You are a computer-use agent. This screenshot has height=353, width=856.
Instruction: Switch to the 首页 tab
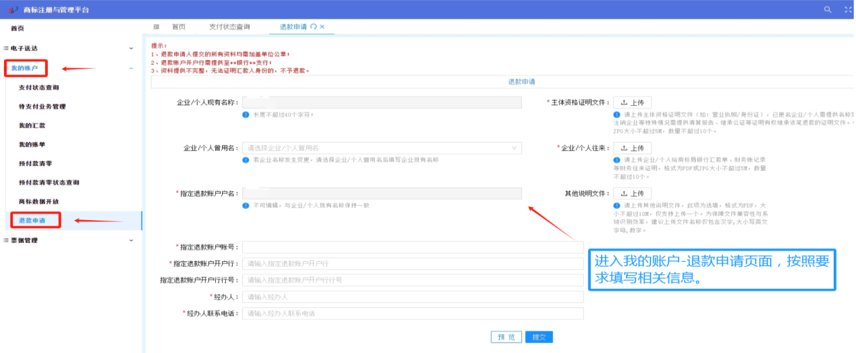pos(179,27)
